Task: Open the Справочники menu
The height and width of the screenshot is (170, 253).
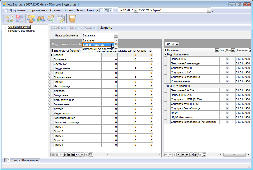Action: pyautogui.click(x=38, y=10)
